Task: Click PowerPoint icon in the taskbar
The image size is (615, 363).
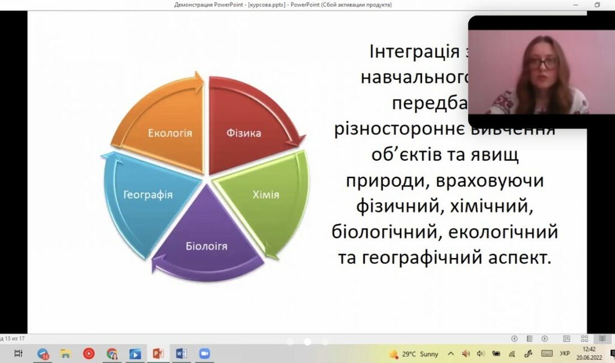Action: tap(158, 354)
